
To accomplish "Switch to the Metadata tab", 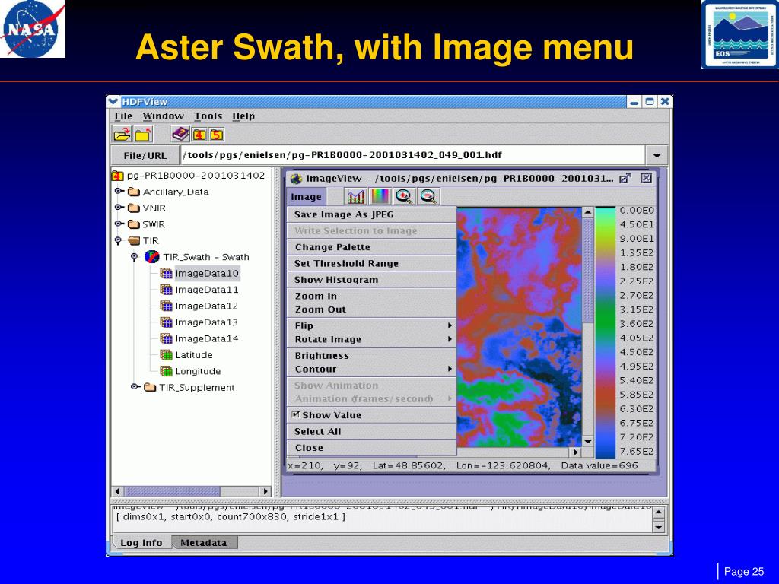I will click(x=204, y=543).
